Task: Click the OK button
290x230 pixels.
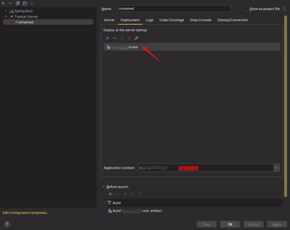Action: [x=230, y=224]
